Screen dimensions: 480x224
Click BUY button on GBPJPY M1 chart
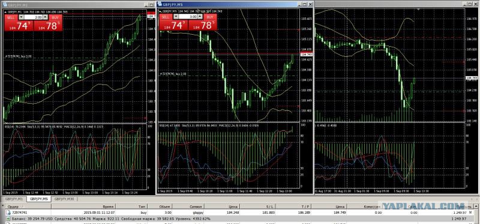tap(55, 18)
